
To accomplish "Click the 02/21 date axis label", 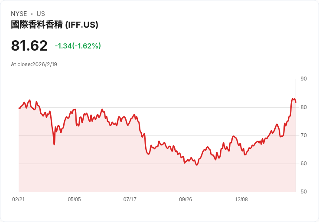I will [19, 199].
